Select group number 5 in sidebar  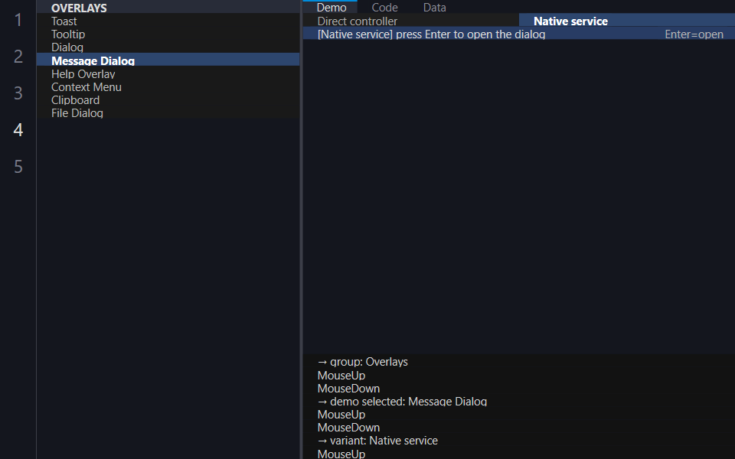18,166
